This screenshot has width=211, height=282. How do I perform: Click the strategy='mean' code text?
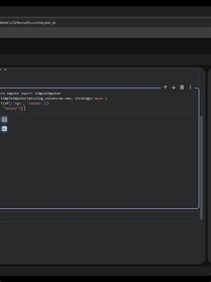91,98
